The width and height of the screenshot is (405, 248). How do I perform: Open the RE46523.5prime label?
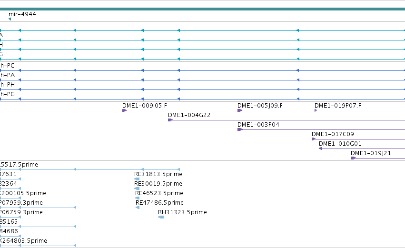[x=159, y=193]
